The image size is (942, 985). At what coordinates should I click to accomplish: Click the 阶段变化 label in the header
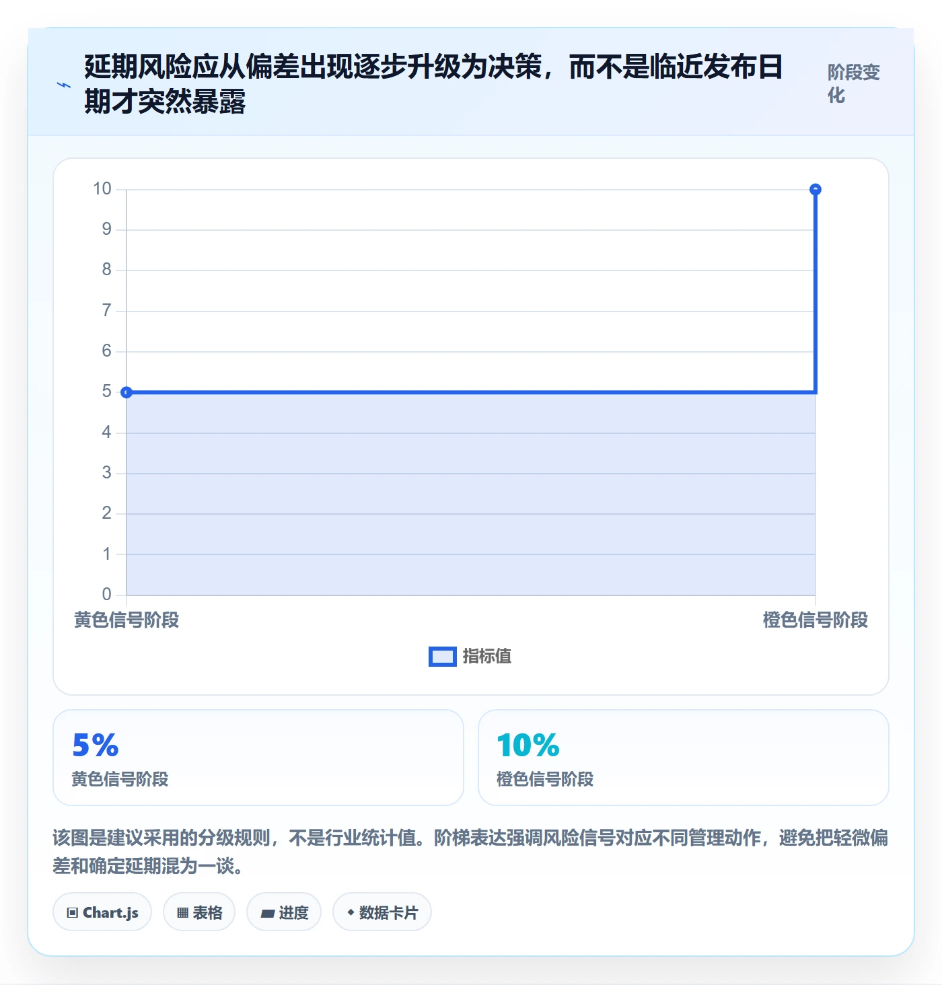(854, 83)
